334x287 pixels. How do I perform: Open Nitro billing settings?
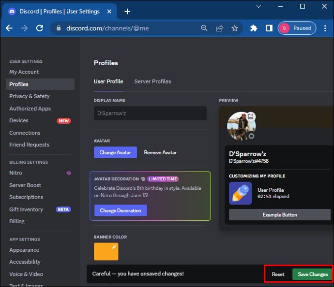point(40,173)
